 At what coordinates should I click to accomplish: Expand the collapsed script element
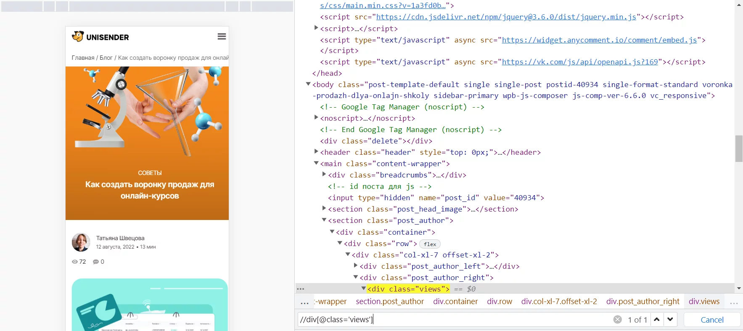316,28
